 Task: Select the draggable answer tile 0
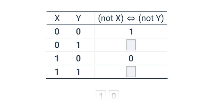coord(113,96)
